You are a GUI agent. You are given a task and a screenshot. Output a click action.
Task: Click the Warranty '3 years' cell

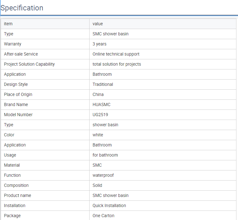[163, 44]
